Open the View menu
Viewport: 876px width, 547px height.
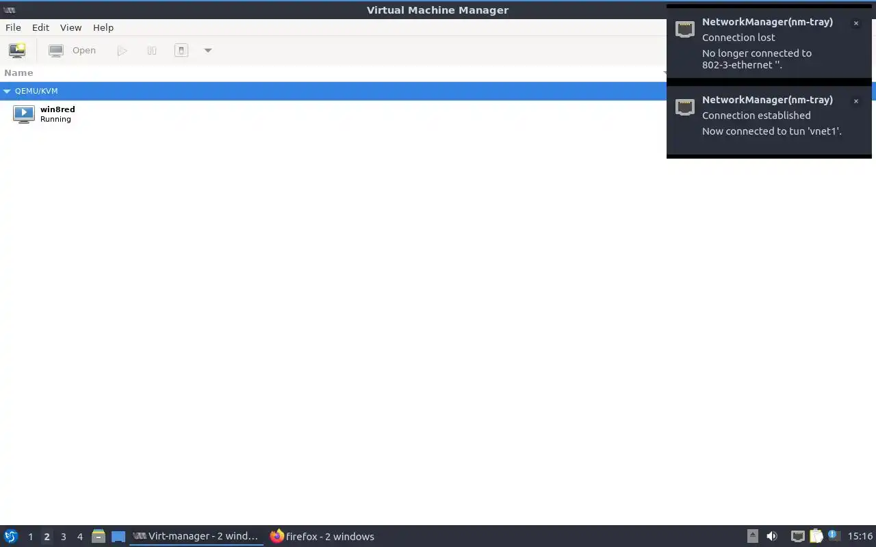(70, 27)
